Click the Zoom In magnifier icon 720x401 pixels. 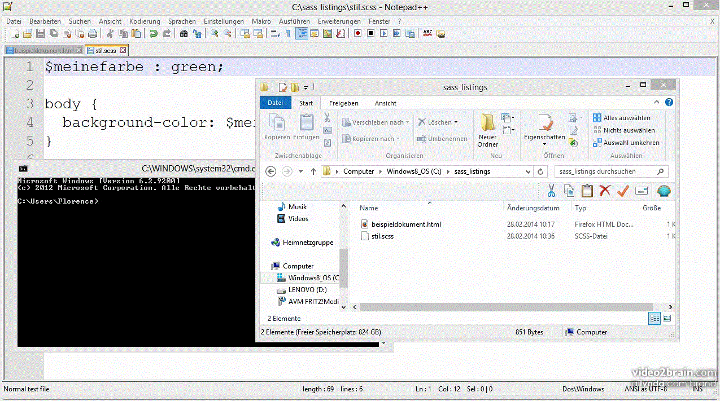click(215, 33)
